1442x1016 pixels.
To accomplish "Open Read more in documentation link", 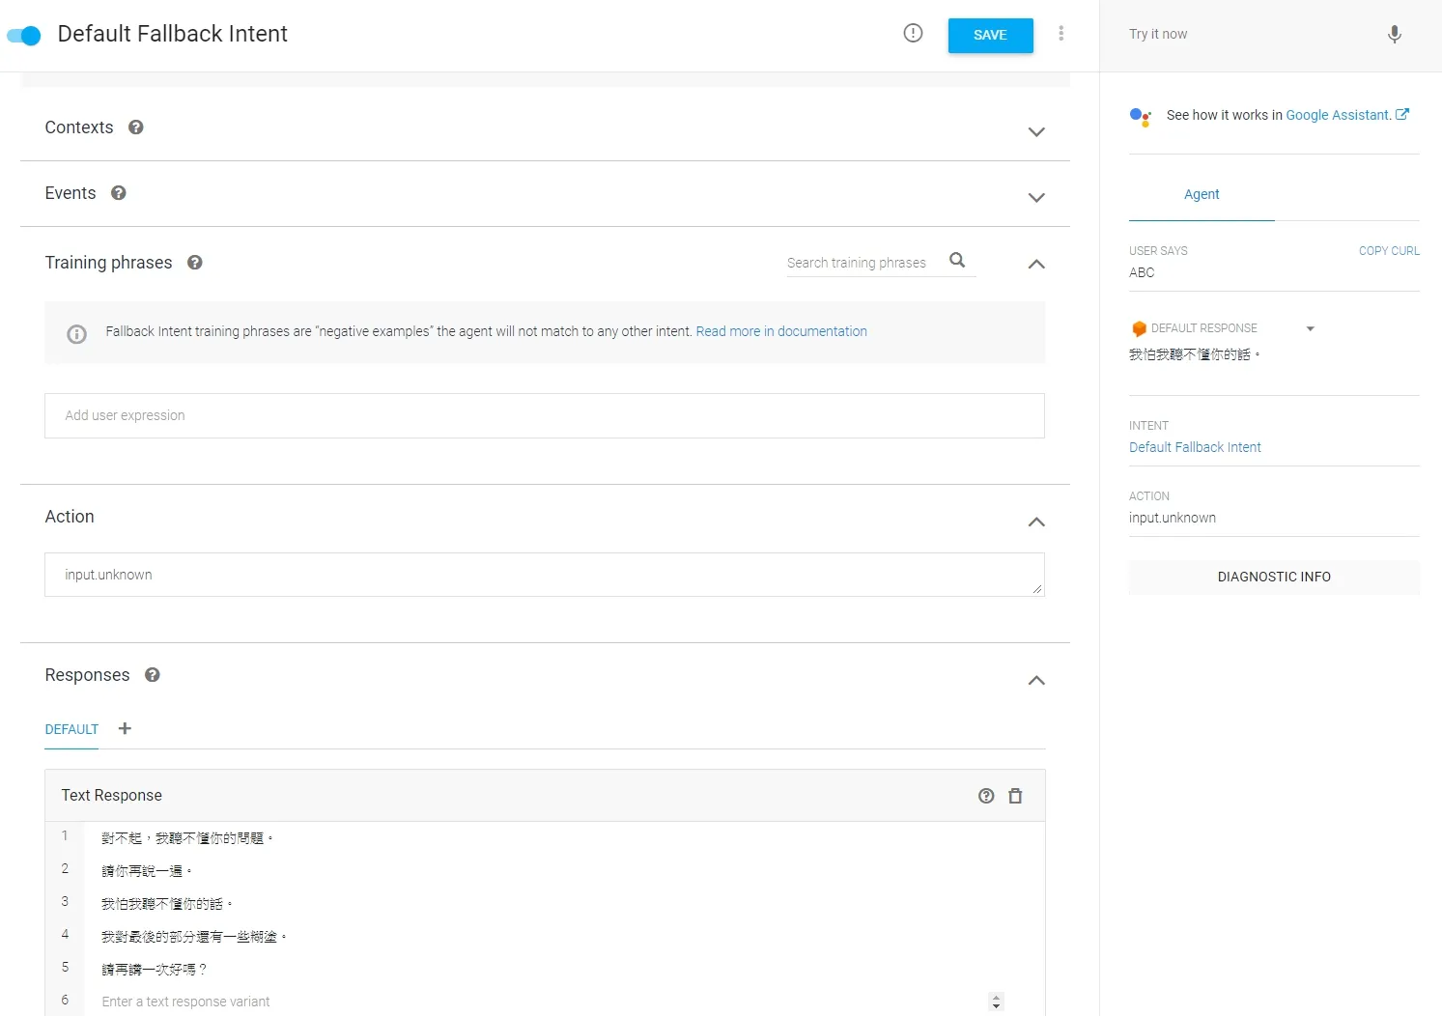I will pos(781,331).
